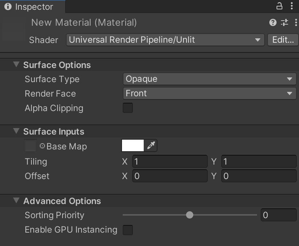Pick a color using the eyedropper
Screen dimensions: 299x246
[152, 145]
